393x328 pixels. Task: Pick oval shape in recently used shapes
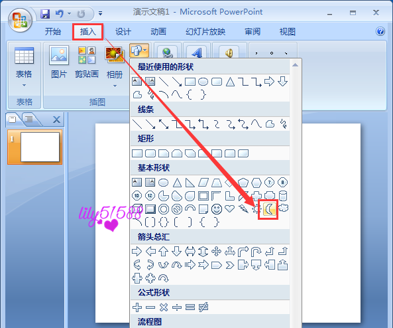click(x=203, y=82)
